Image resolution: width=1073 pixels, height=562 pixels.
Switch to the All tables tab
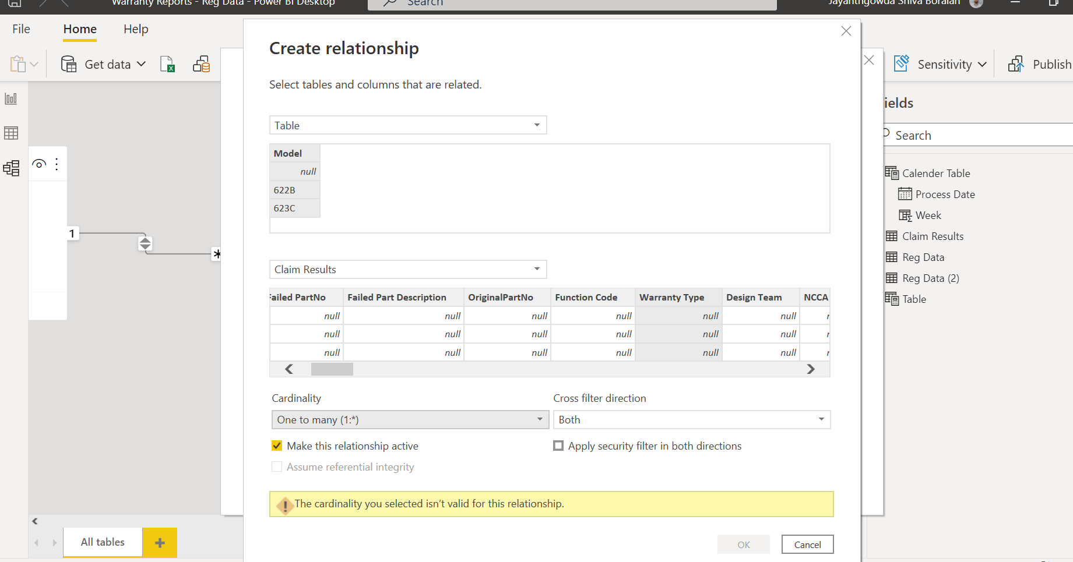(103, 542)
